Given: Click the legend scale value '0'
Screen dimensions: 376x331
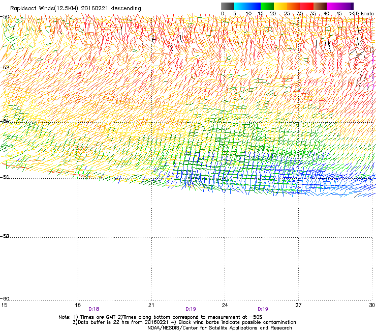Looking at the screenshot, I should 223,14.
